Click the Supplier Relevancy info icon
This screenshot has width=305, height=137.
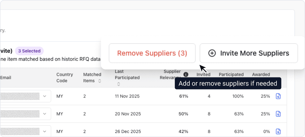[186, 74]
